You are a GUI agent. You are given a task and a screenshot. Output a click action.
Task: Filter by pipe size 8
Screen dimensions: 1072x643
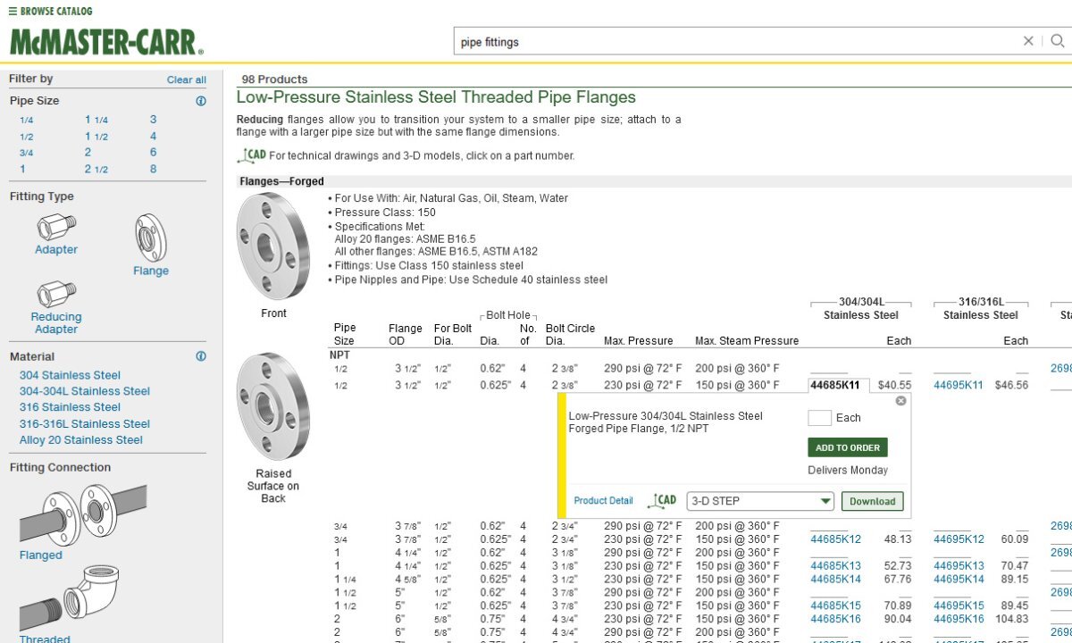tap(154, 170)
